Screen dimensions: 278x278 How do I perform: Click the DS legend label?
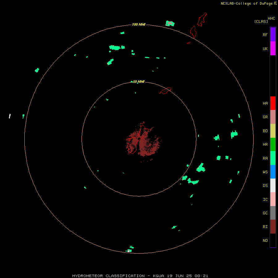[265, 186]
